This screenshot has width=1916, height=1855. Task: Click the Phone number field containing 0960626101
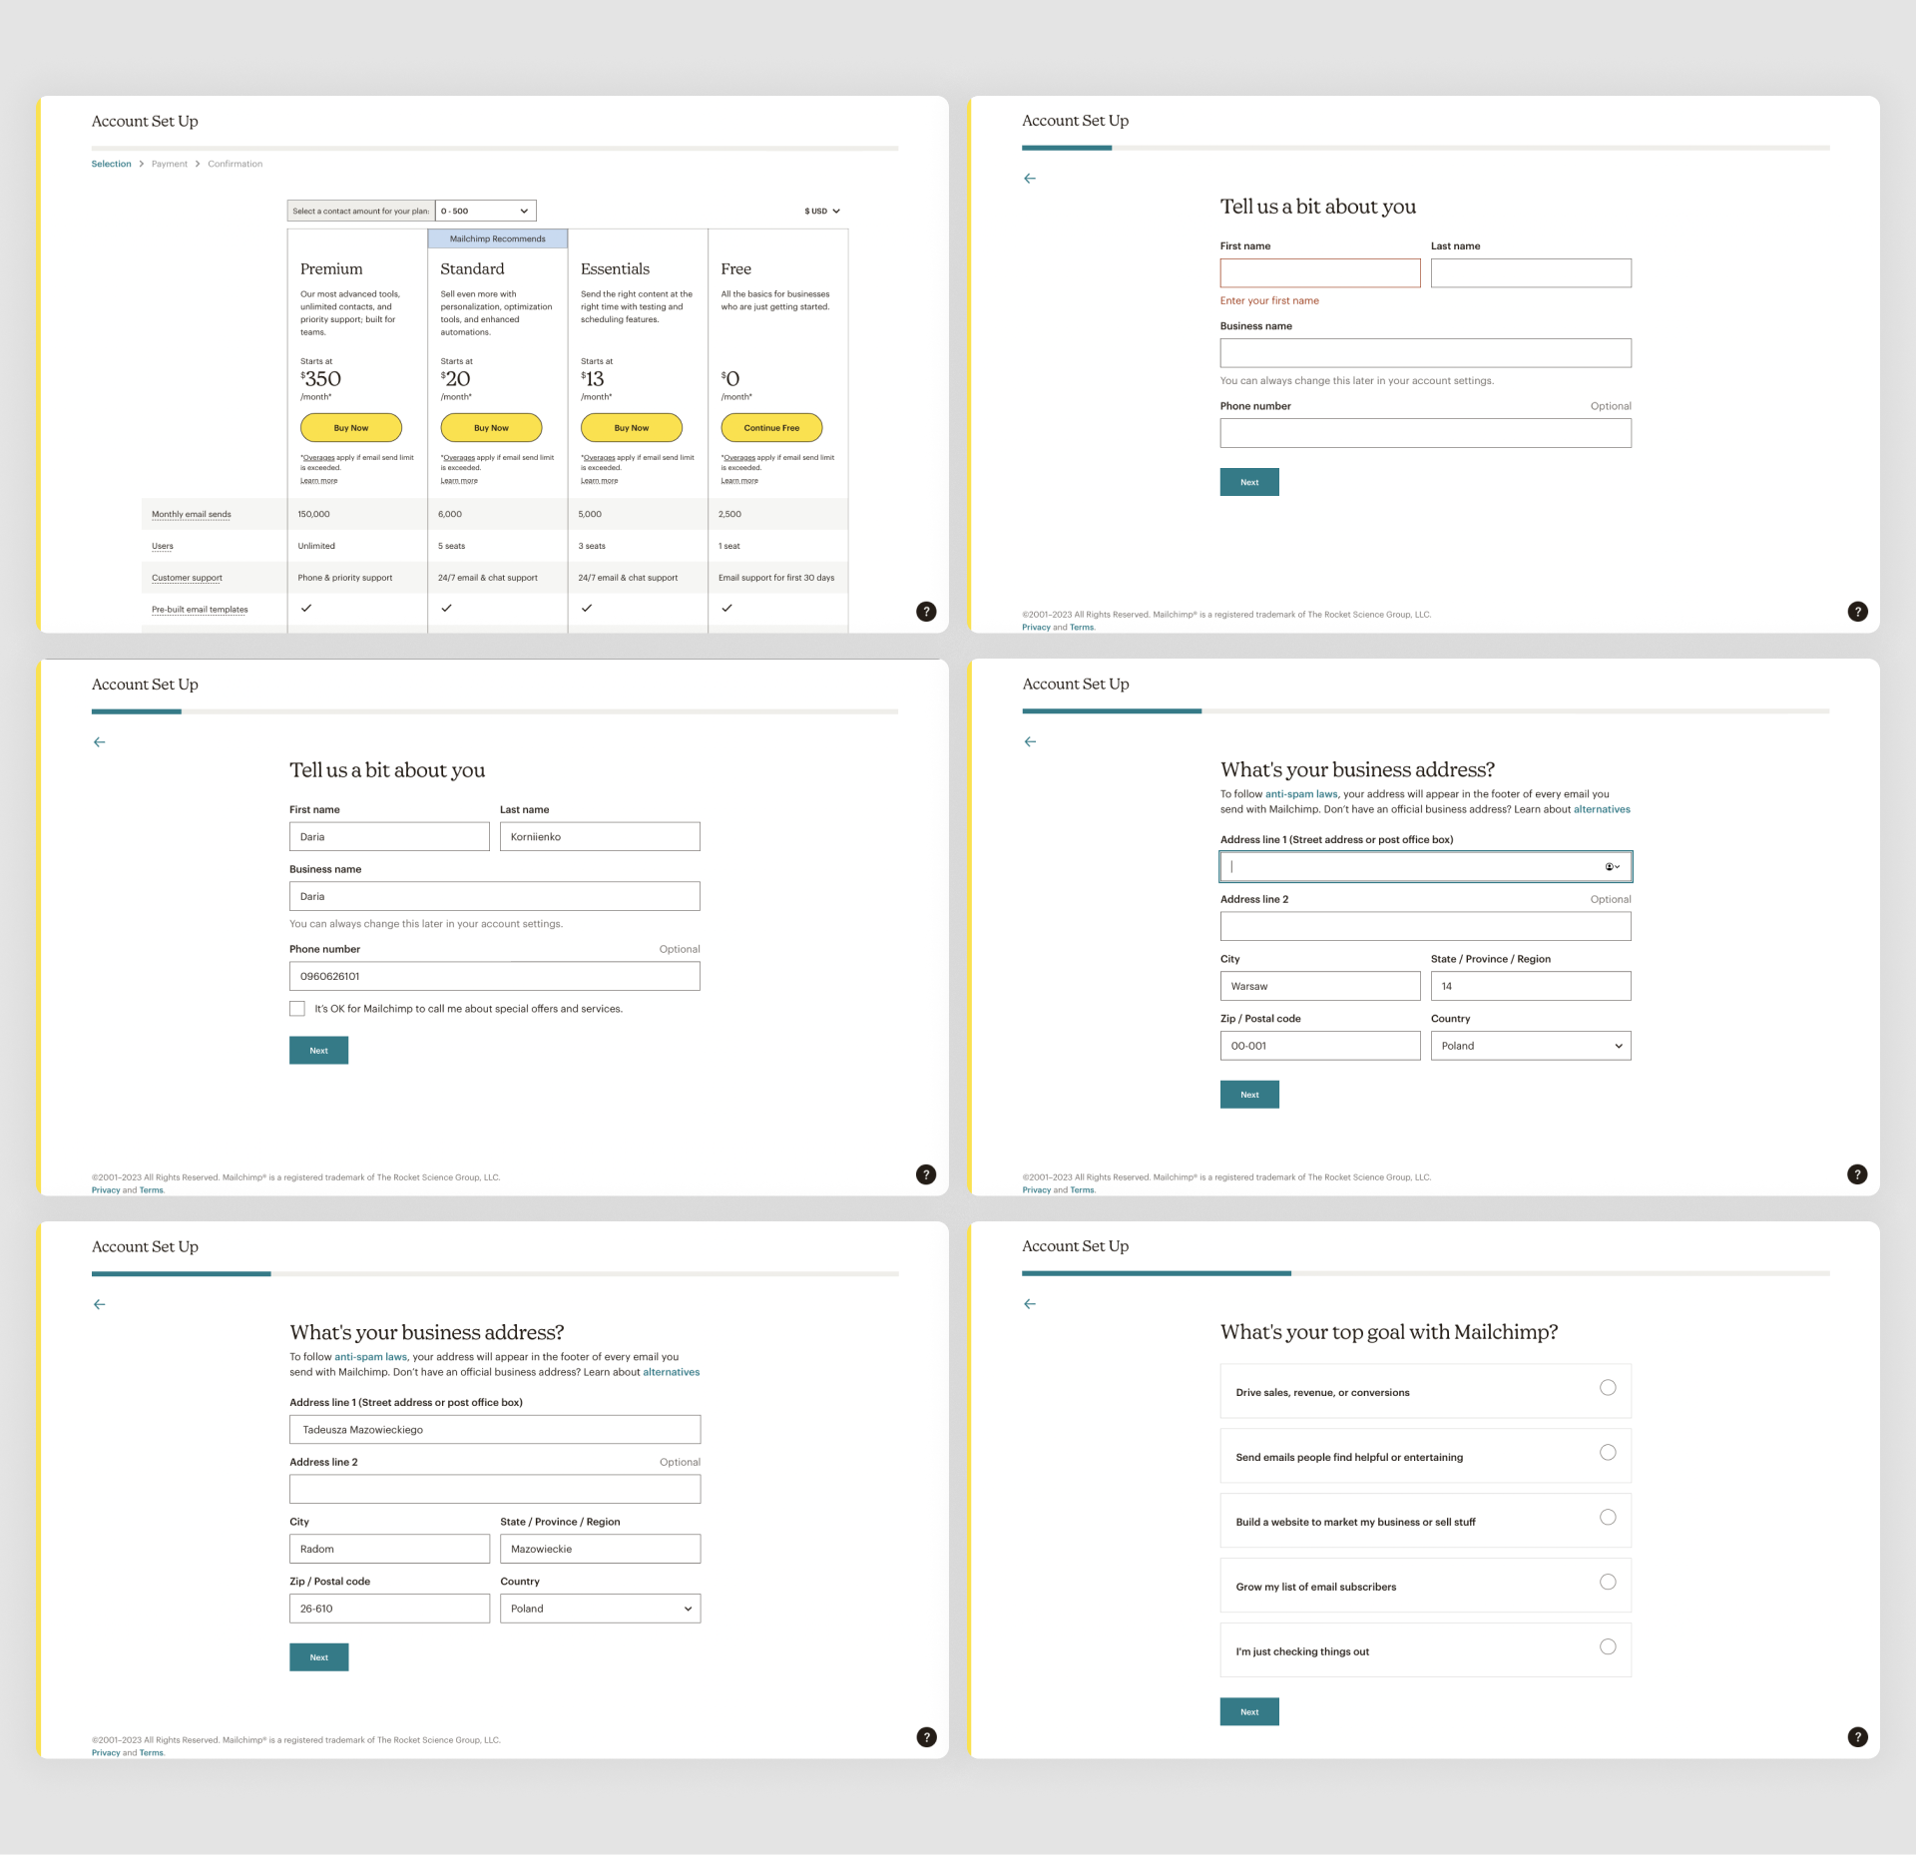(x=495, y=976)
